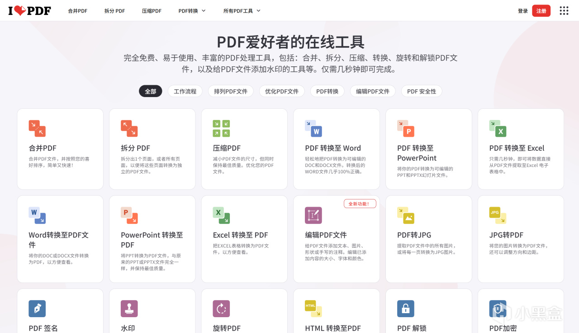Open the PDF 签名 card title
The width and height of the screenshot is (579, 333).
[43, 328]
